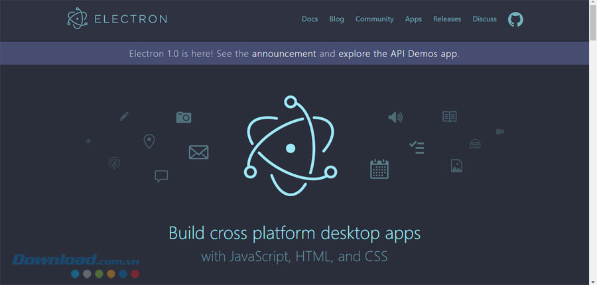Click the pencil icon
Screen dimensions: 597x285
click(x=124, y=117)
